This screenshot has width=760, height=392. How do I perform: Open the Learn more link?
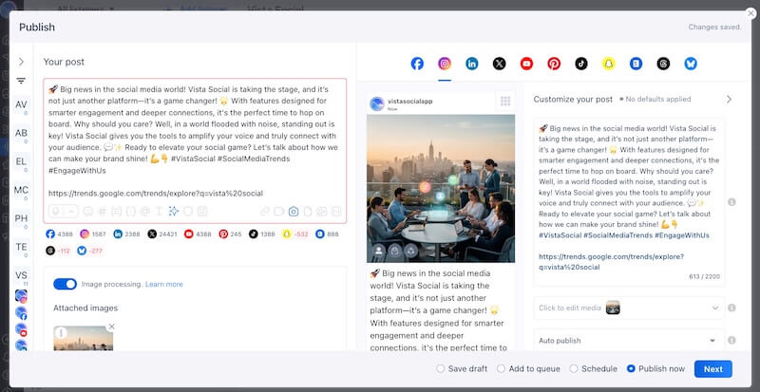pyautogui.click(x=163, y=284)
